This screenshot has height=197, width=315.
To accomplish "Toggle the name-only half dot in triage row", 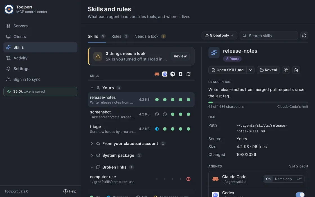I will (157, 129).
